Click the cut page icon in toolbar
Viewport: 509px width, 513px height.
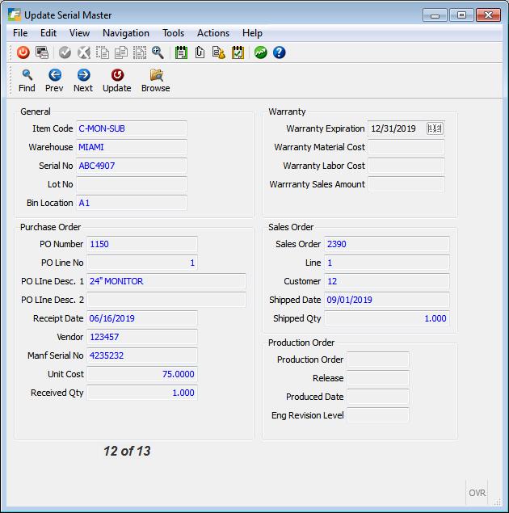pyautogui.click(x=103, y=53)
